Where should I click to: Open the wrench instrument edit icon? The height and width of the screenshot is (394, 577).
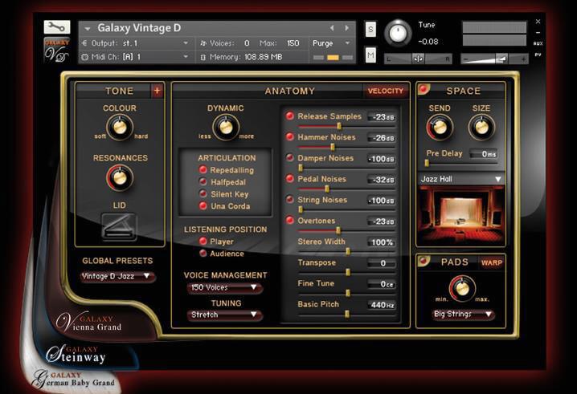point(57,26)
